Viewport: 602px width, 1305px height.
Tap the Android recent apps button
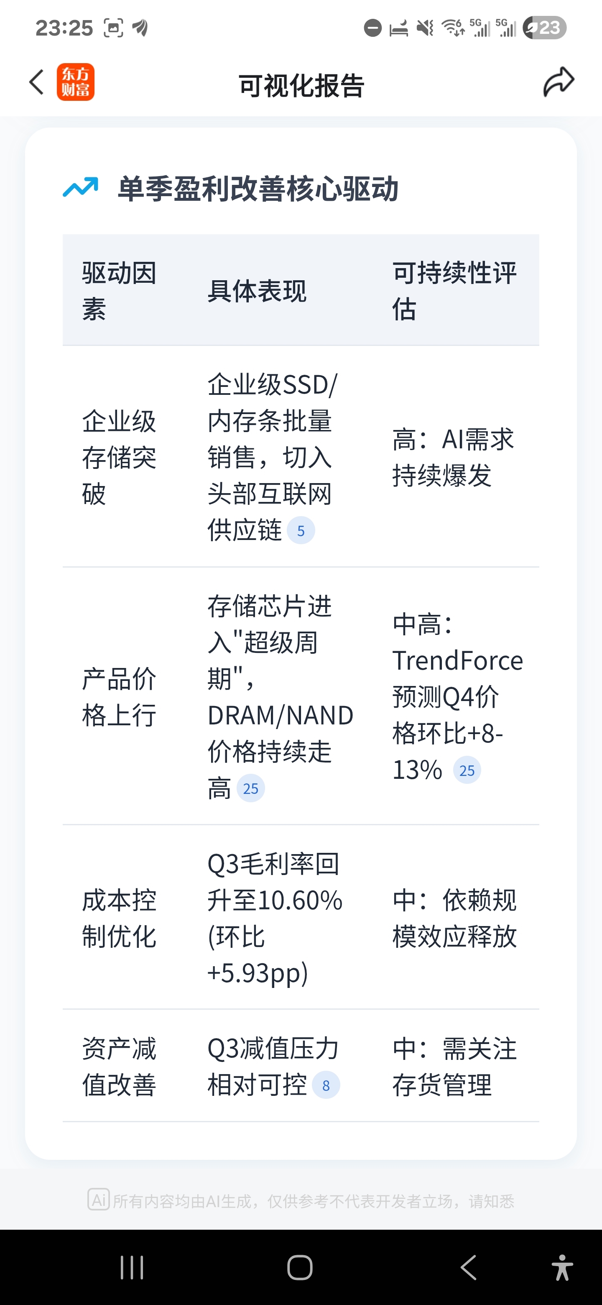pyautogui.click(x=132, y=1267)
